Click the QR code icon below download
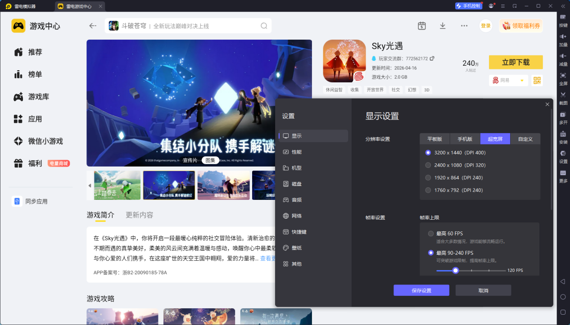The height and width of the screenshot is (325, 570). click(537, 80)
